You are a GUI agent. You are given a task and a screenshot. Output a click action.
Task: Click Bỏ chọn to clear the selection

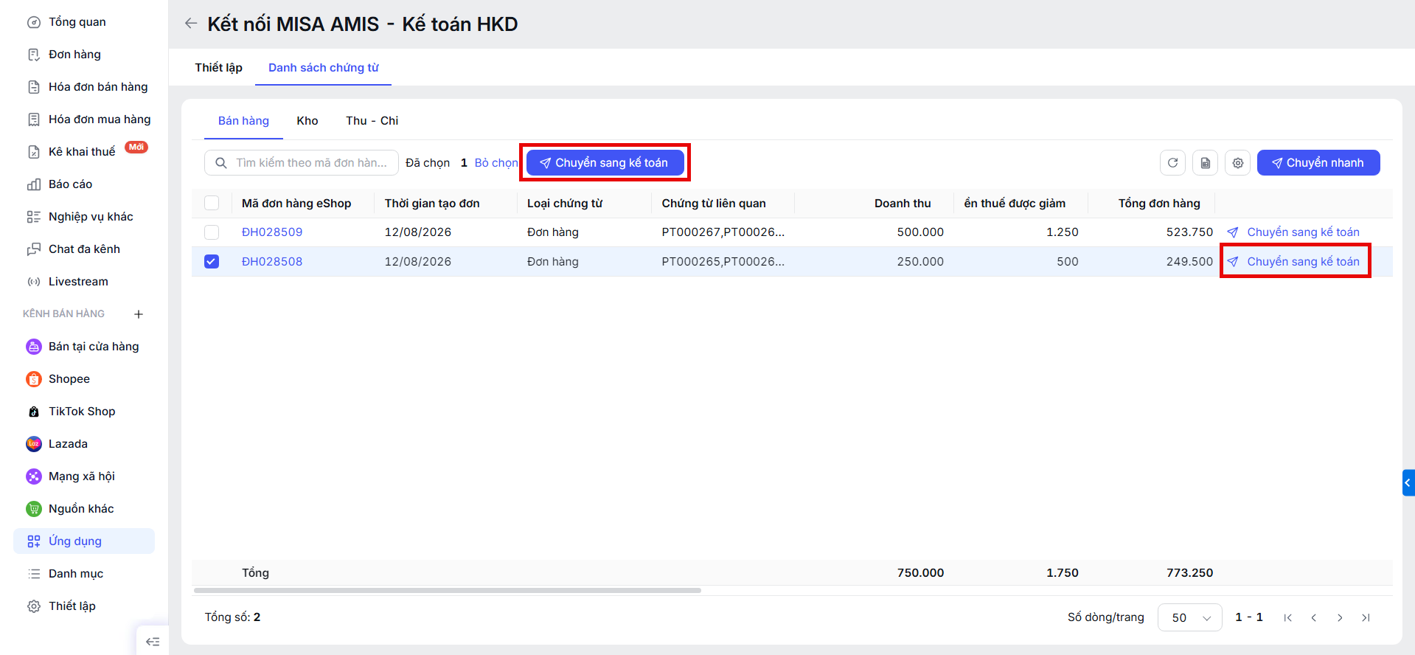(x=496, y=163)
